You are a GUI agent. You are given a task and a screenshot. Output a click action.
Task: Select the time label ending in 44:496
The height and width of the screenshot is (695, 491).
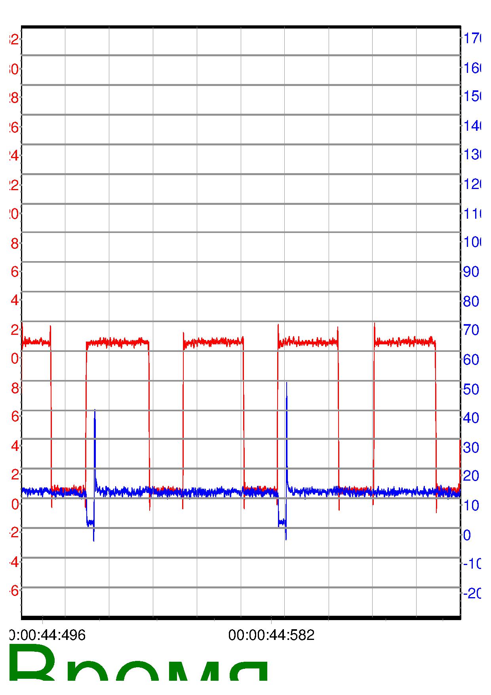pos(48,635)
